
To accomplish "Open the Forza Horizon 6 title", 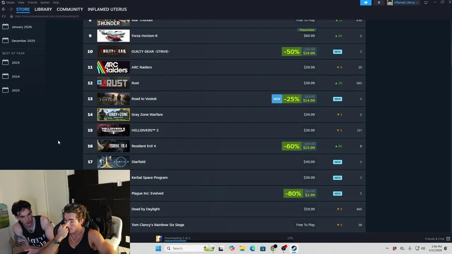I will coord(144,36).
